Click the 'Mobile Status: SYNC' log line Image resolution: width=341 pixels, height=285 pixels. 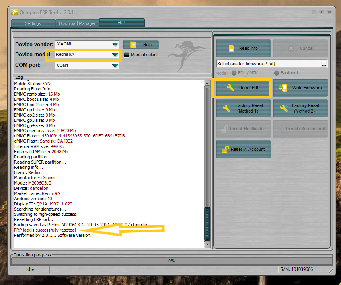point(34,84)
